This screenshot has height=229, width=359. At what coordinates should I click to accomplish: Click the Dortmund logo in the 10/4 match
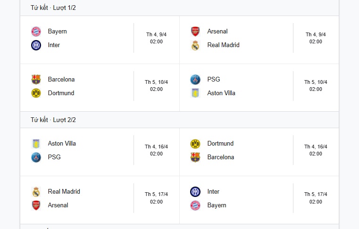pyautogui.click(x=36, y=93)
